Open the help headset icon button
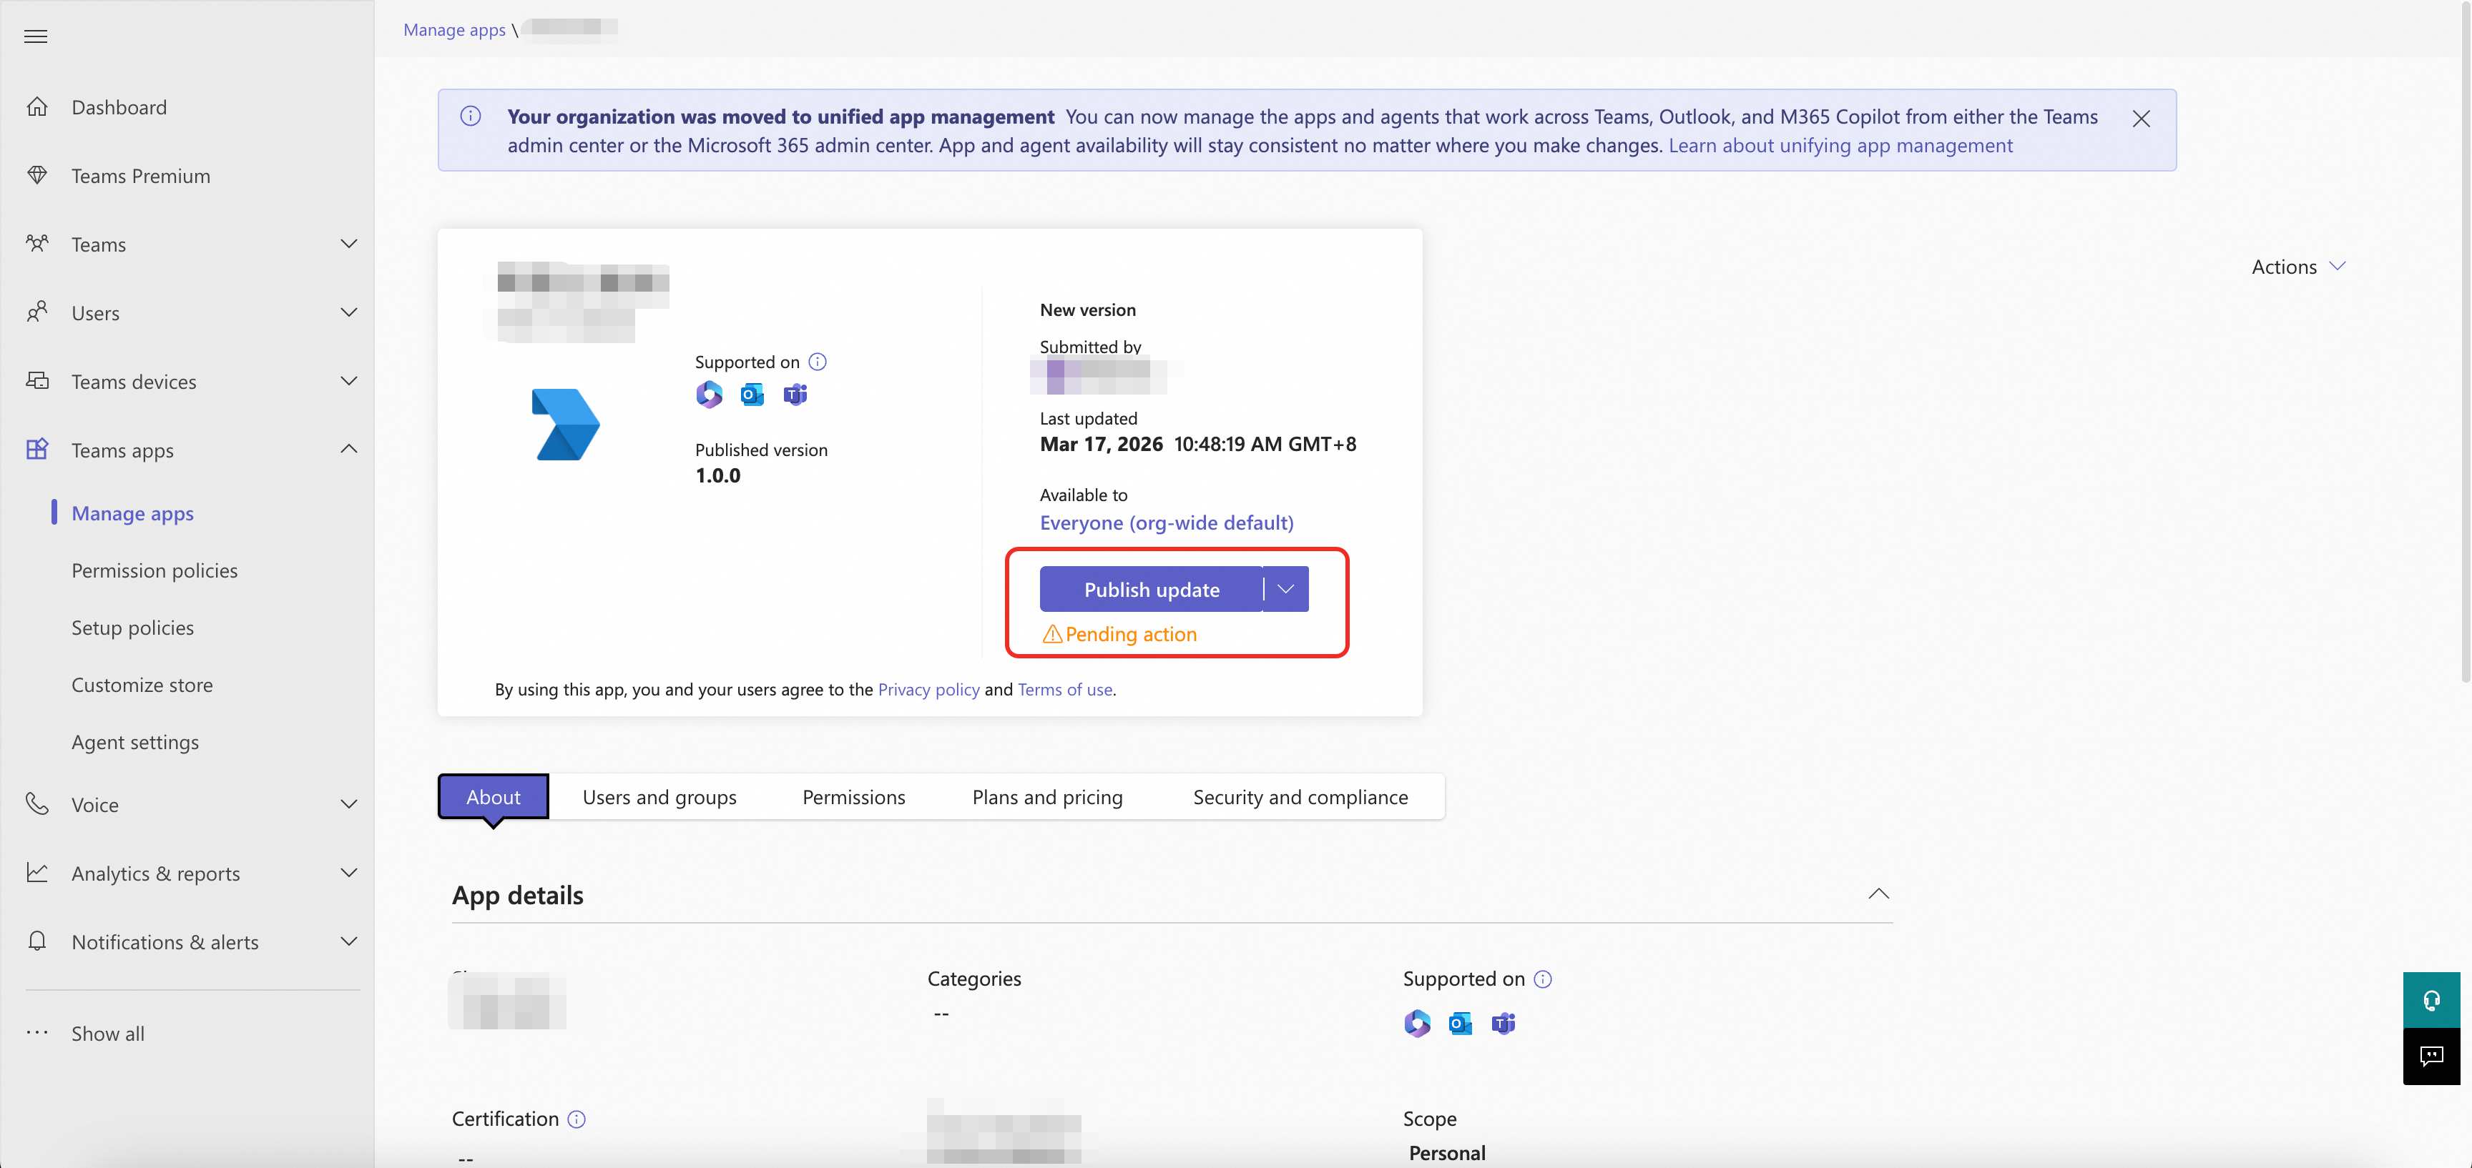Viewport: 2472px width, 1168px height. click(x=2431, y=1000)
